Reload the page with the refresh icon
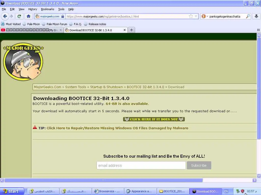Viewport: 261px width, 195px height. tap(19, 16)
